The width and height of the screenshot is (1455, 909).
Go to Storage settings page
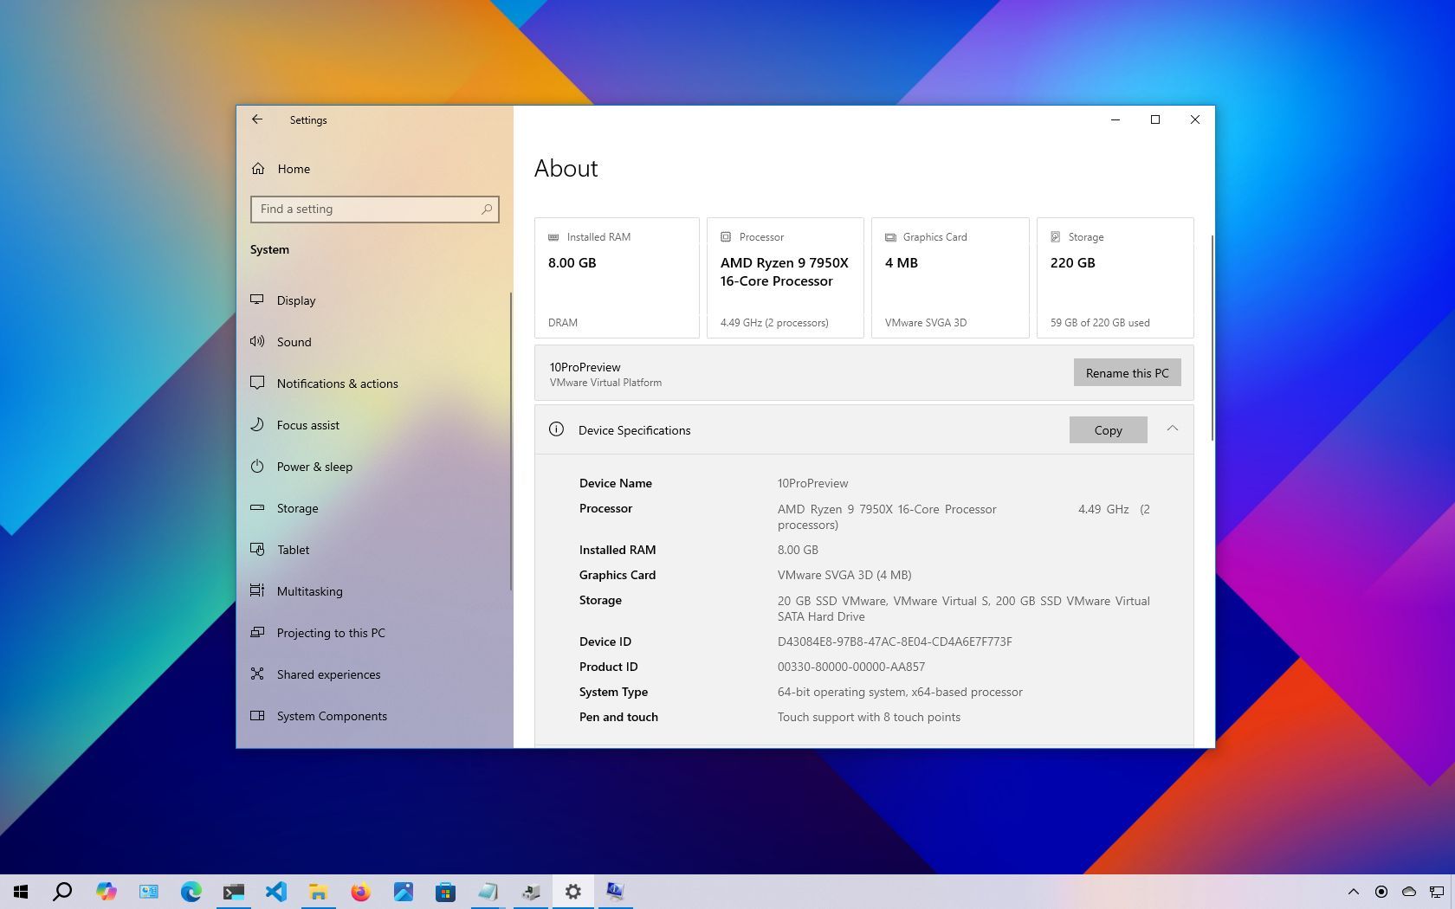coord(297,508)
